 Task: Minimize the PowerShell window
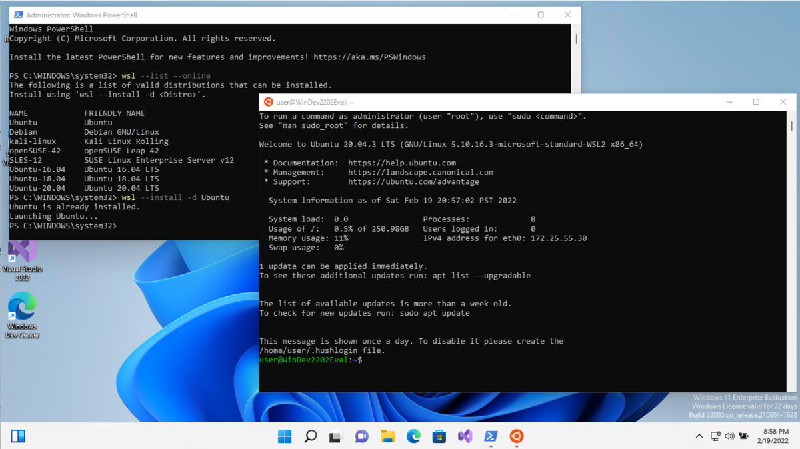pos(513,15)
